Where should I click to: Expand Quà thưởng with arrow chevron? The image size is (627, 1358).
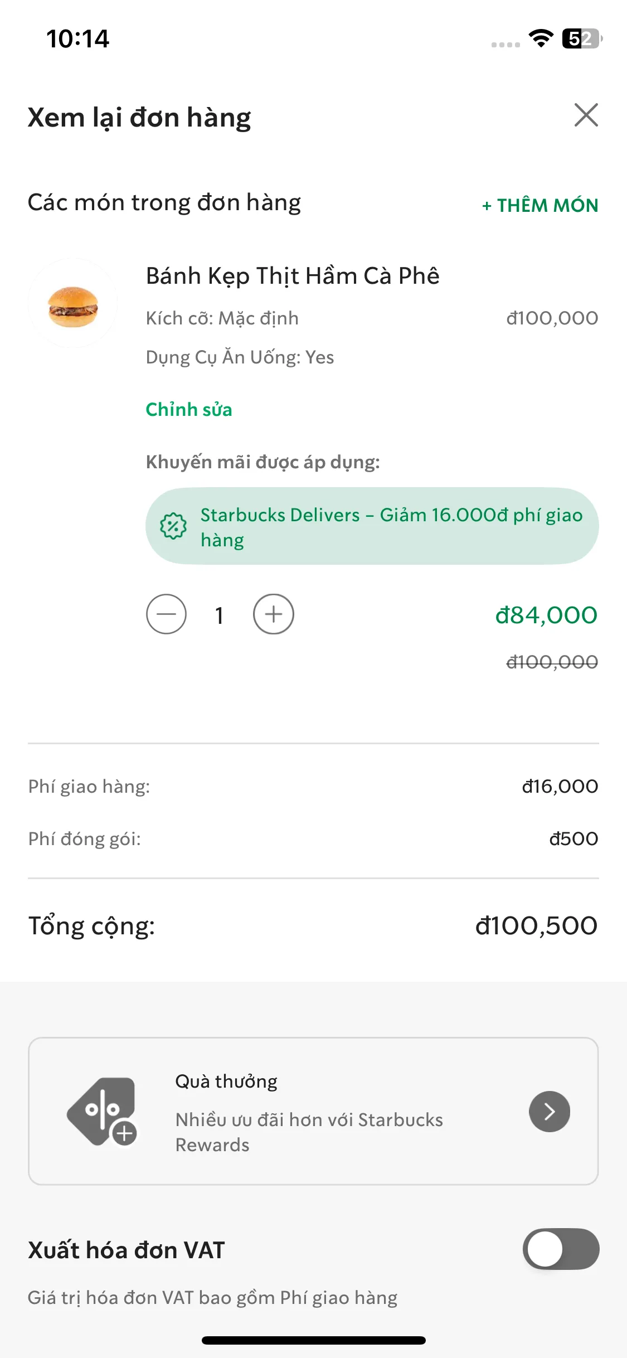[x=549, y=1111]
